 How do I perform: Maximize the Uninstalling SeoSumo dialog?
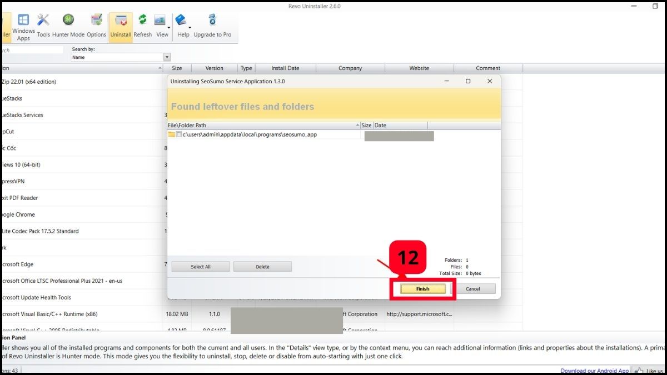click(x=468, y=81)
